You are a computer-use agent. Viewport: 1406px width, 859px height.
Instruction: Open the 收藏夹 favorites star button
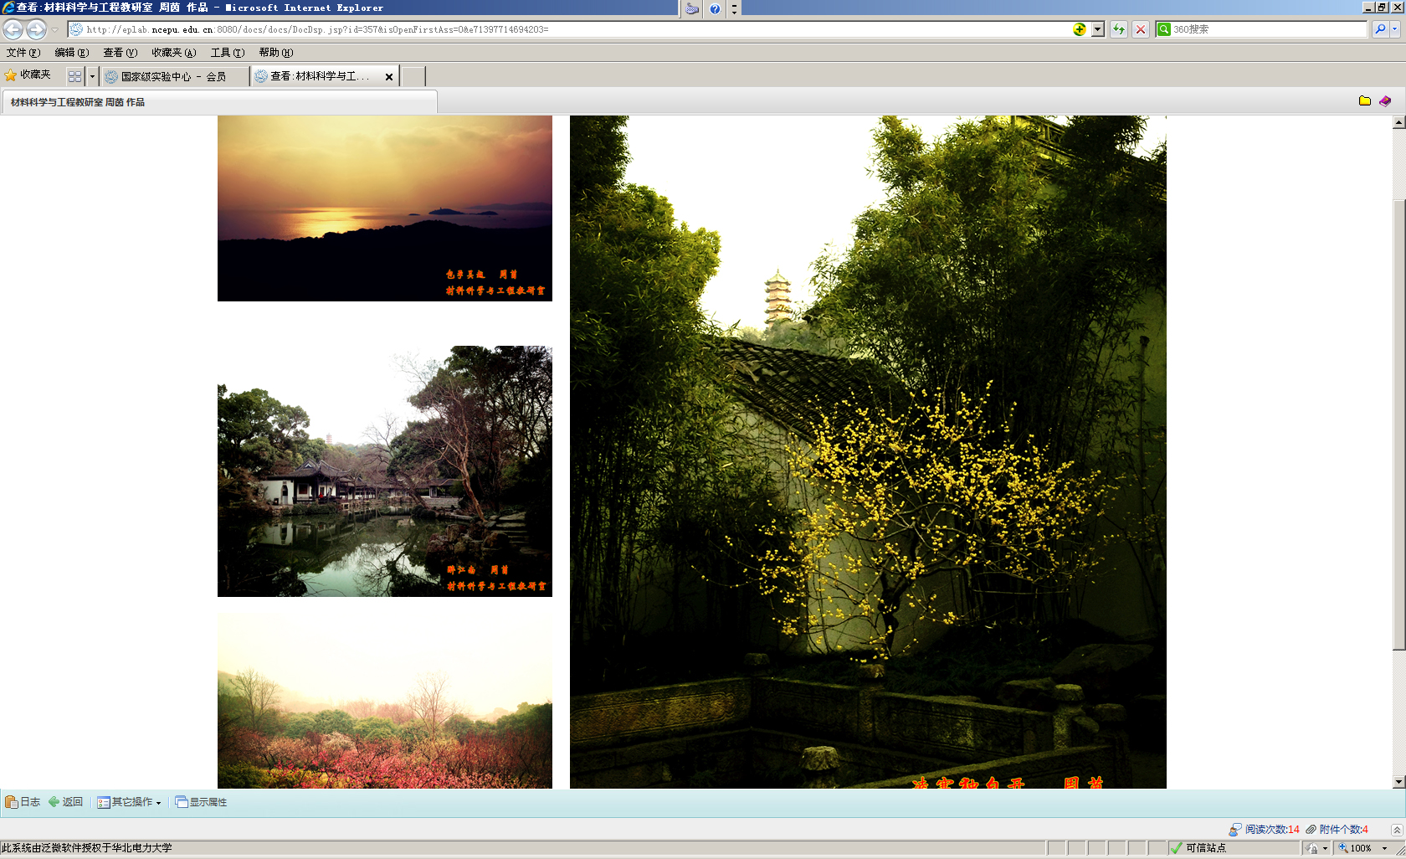[x=28, y=75]
